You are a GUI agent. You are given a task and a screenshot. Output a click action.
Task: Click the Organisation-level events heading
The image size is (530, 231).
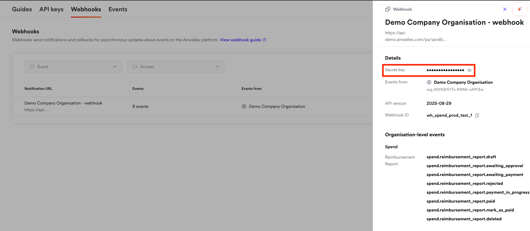point(415,135)
